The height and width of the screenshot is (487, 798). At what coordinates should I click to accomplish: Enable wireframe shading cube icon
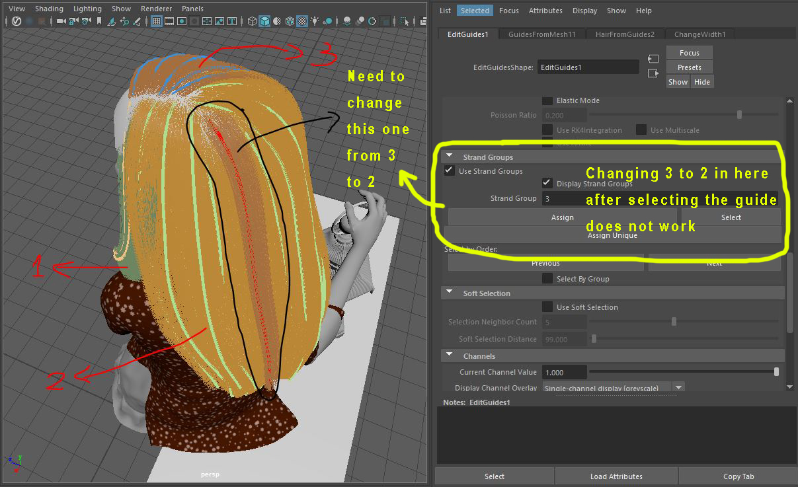click(252, 21)
